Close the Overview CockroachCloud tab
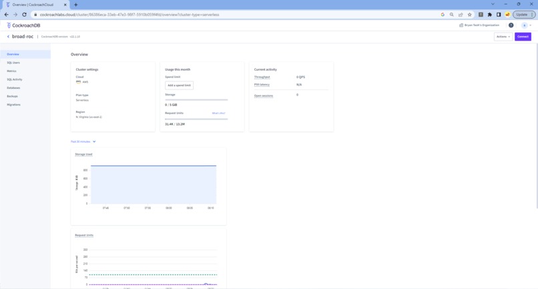 (x=65, y=5)
